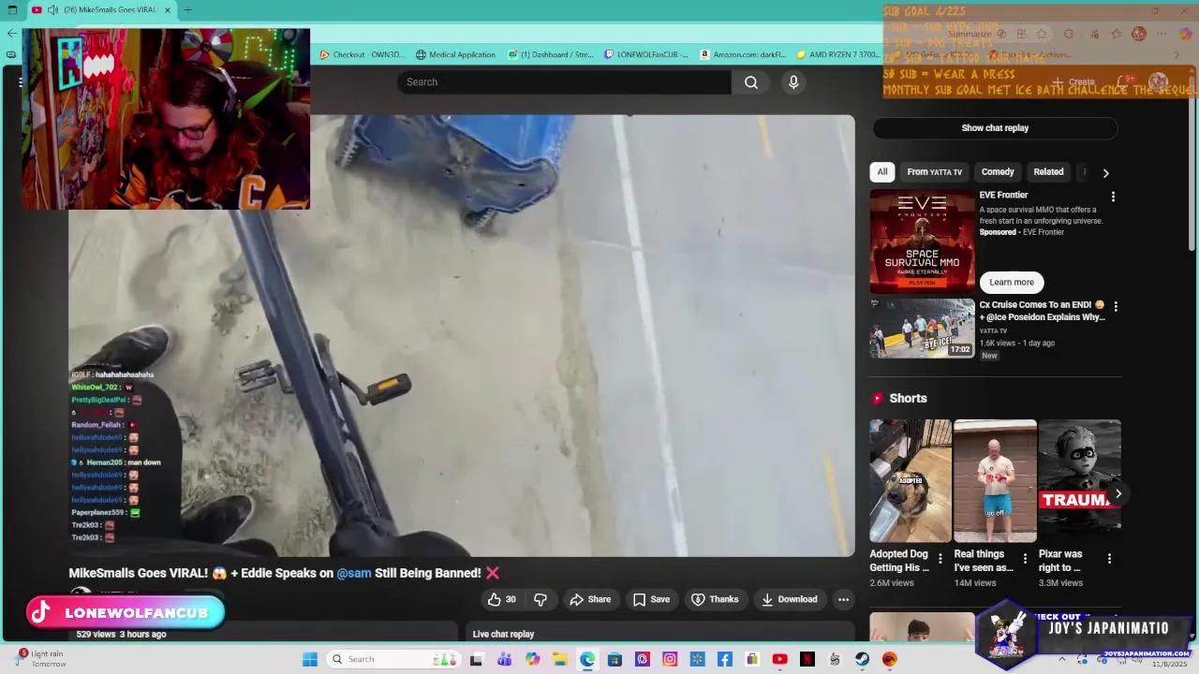1199x674 pixels.
Task: Open the AMD RYZEN 7 3700 bookmark
Action: (836, 54)
